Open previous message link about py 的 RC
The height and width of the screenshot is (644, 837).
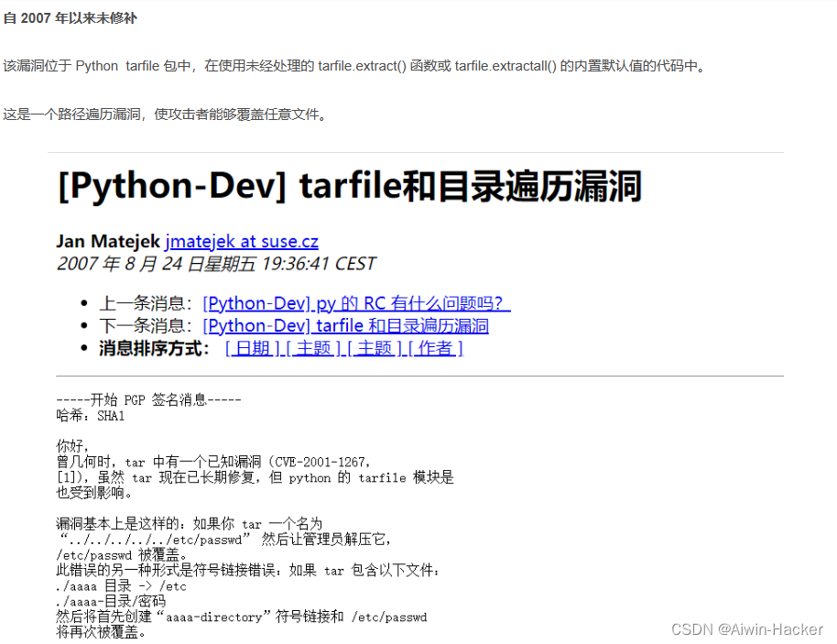point(356,303)
